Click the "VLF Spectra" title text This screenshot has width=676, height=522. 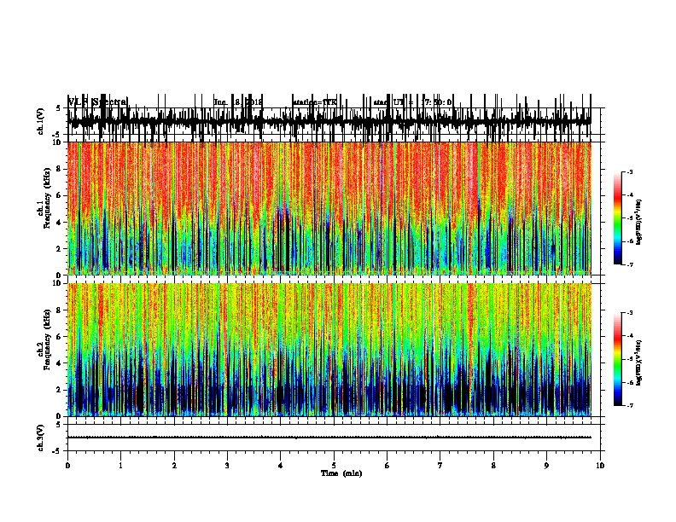point(98,102)
